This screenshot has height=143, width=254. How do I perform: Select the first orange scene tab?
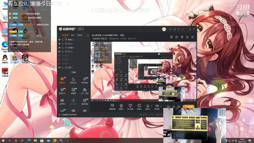point(65,35)
